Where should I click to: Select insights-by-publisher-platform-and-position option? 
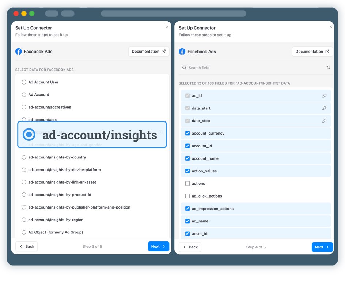24,207
